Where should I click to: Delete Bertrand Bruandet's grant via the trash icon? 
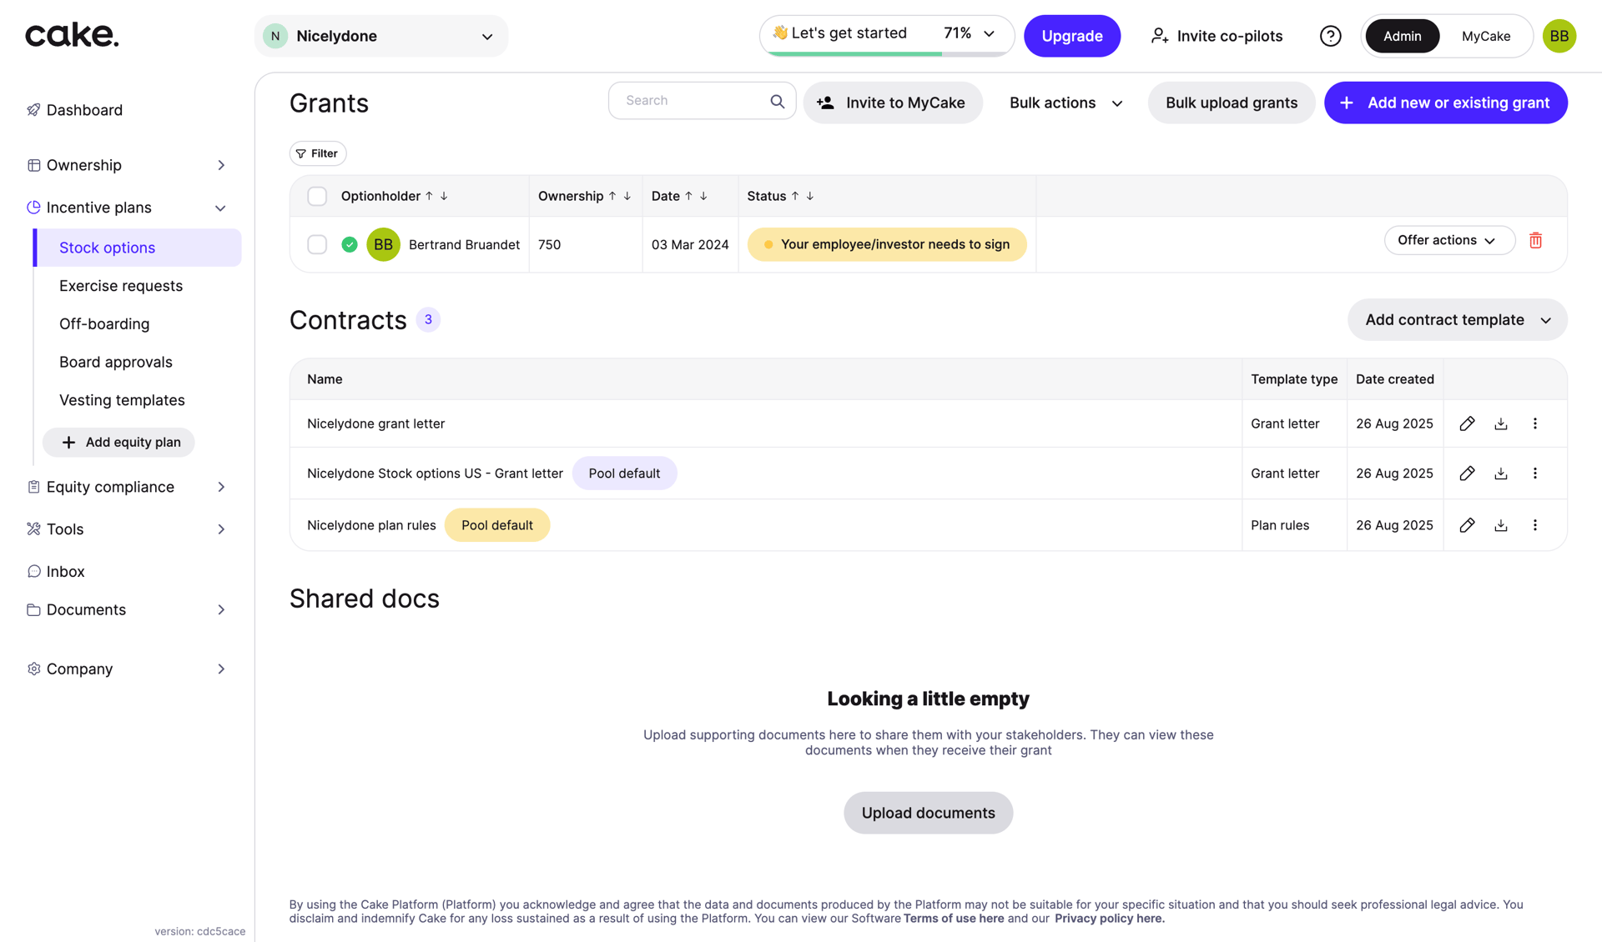(x=1536, y=241)
